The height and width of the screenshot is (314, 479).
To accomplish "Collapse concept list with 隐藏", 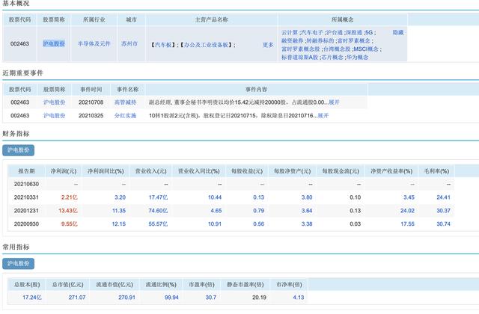I will click(x=398, y=32).
